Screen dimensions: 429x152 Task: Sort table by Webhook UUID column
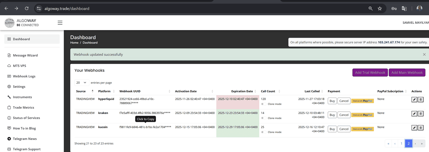point(145,91)
